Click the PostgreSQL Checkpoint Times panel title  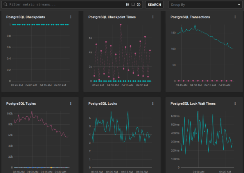[x=112, y=17]
